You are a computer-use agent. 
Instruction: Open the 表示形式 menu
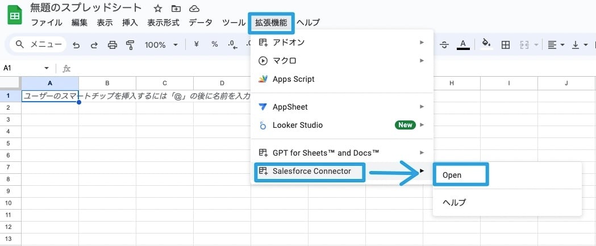click(x=164, y=22)
